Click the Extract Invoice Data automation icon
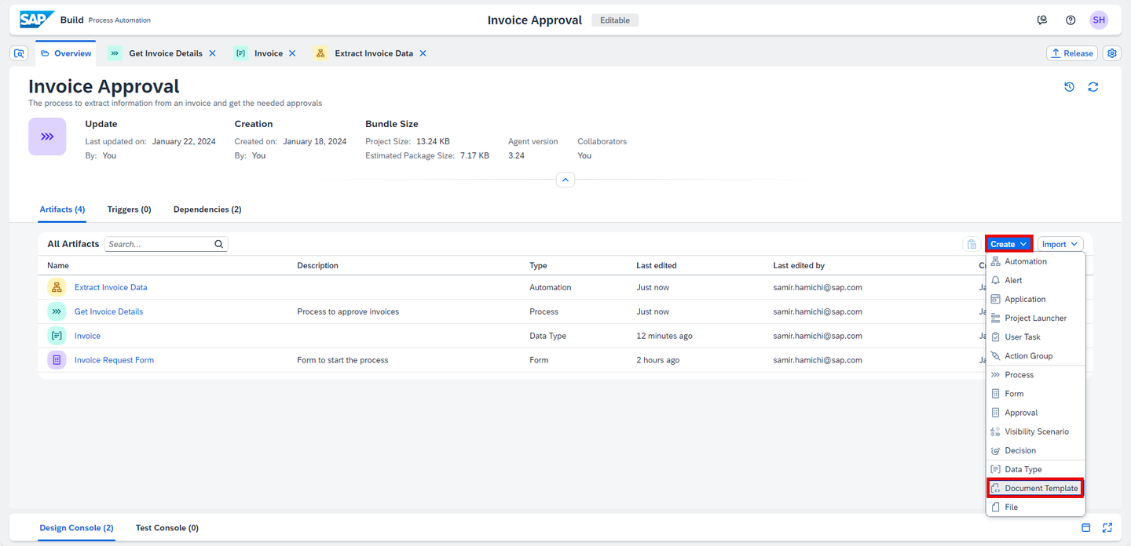 point(57,287)
